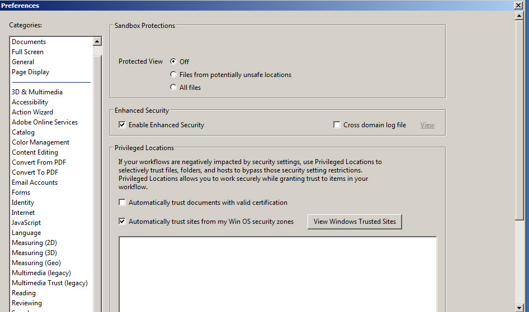The height and width of the screenshot is (312, 529).
Task: Click dialog scrollbar up arrow
Action: [x=519, y=16]
